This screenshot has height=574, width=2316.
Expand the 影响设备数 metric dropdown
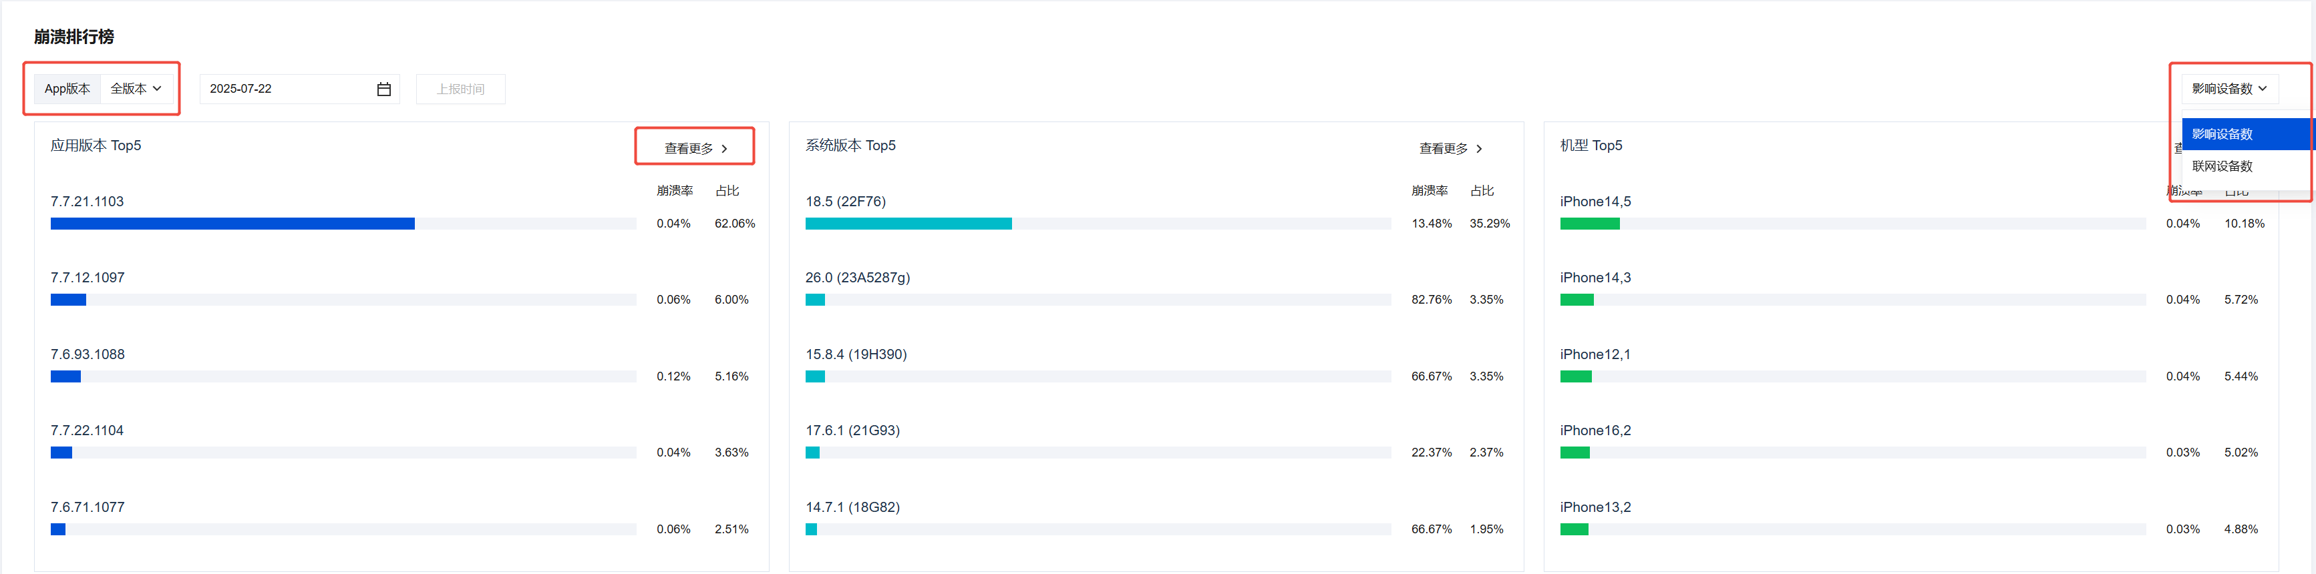click(2228, 89)
